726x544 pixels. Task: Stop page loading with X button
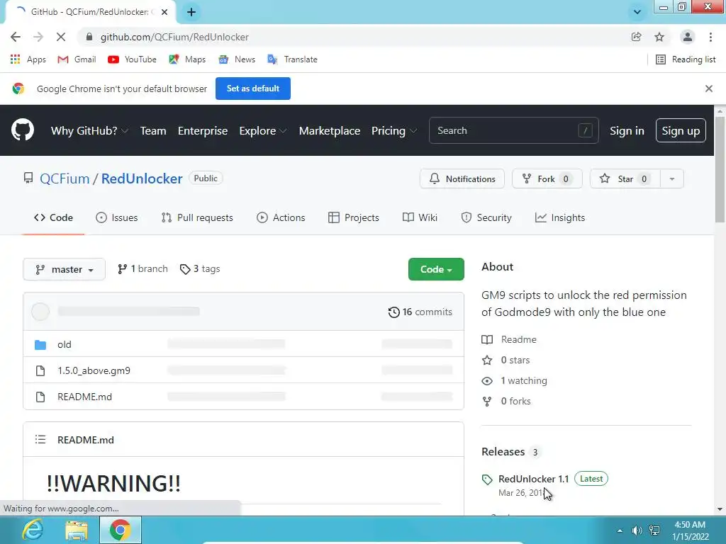[x=61, y=37]
